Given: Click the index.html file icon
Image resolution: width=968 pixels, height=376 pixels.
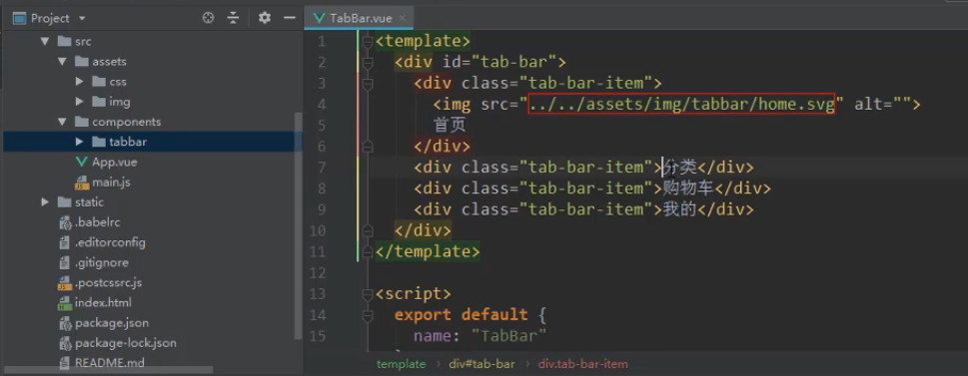Looking at the screenshot, I should (x=65, y=302).
